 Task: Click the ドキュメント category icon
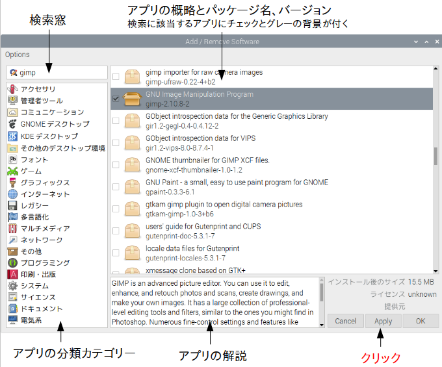click(x=13, y=309)
